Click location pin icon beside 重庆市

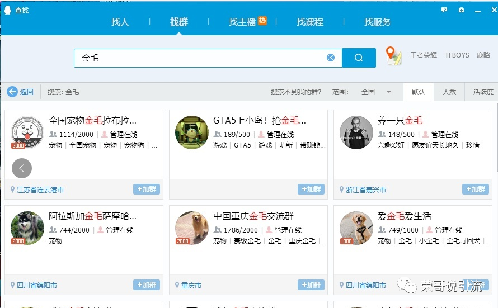pos(177,285)
